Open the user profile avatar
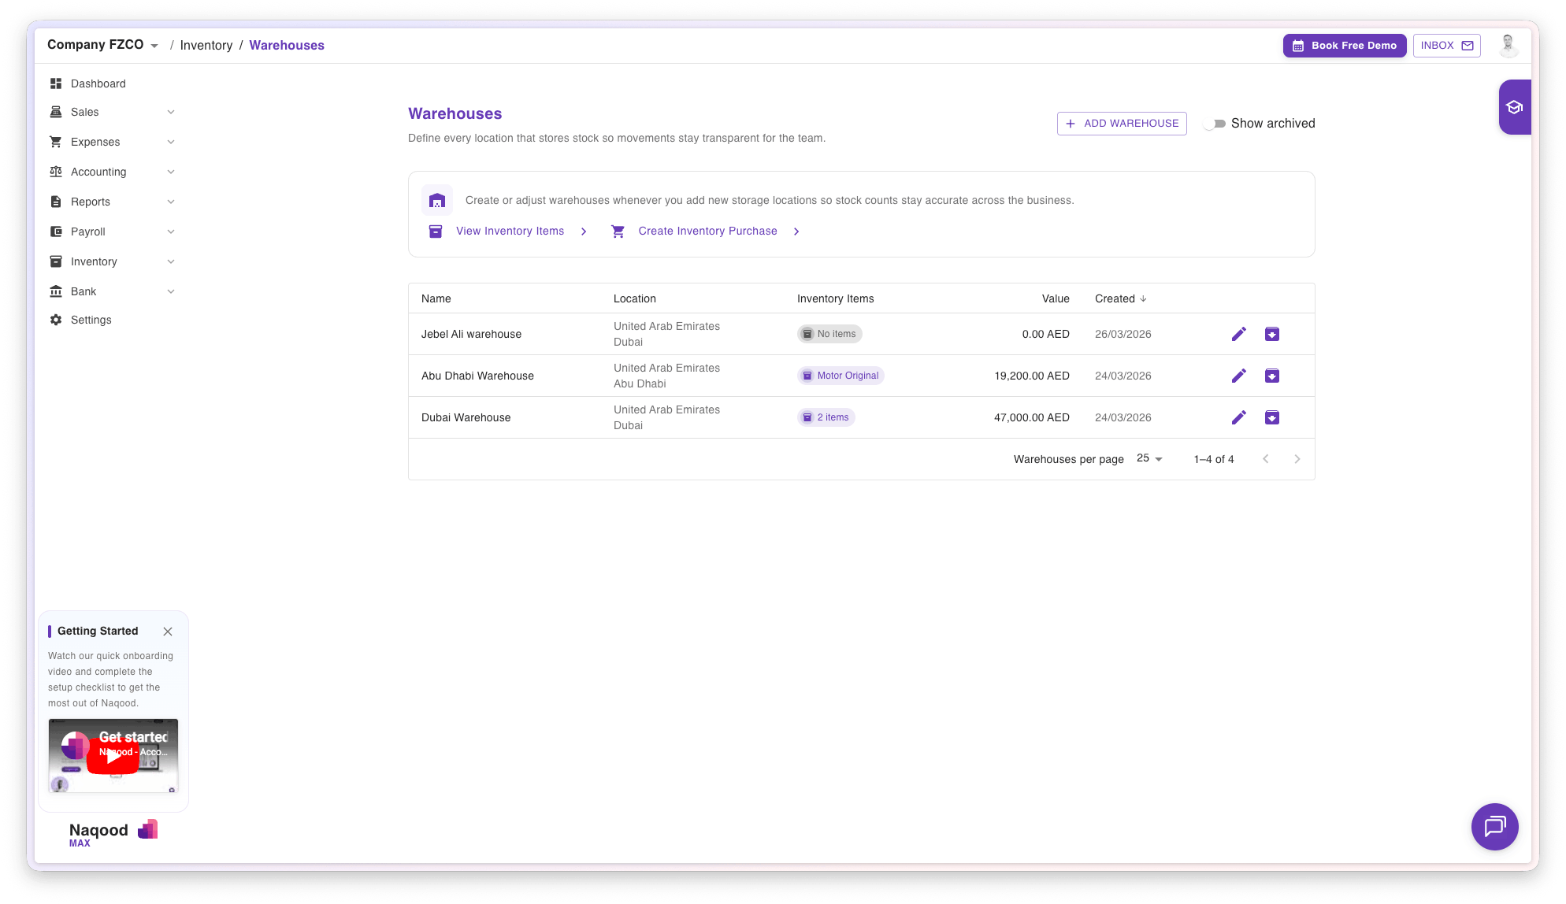 click(1508, 45)
